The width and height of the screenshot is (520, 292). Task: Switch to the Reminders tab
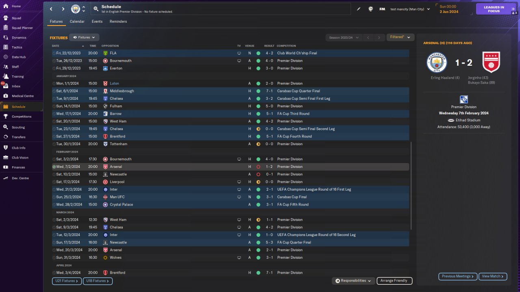[x=118, y=21]
